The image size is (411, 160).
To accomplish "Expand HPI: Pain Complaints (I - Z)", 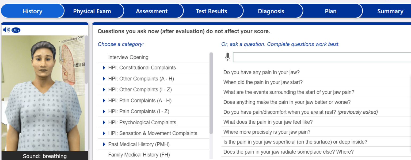I will point(104,111).
